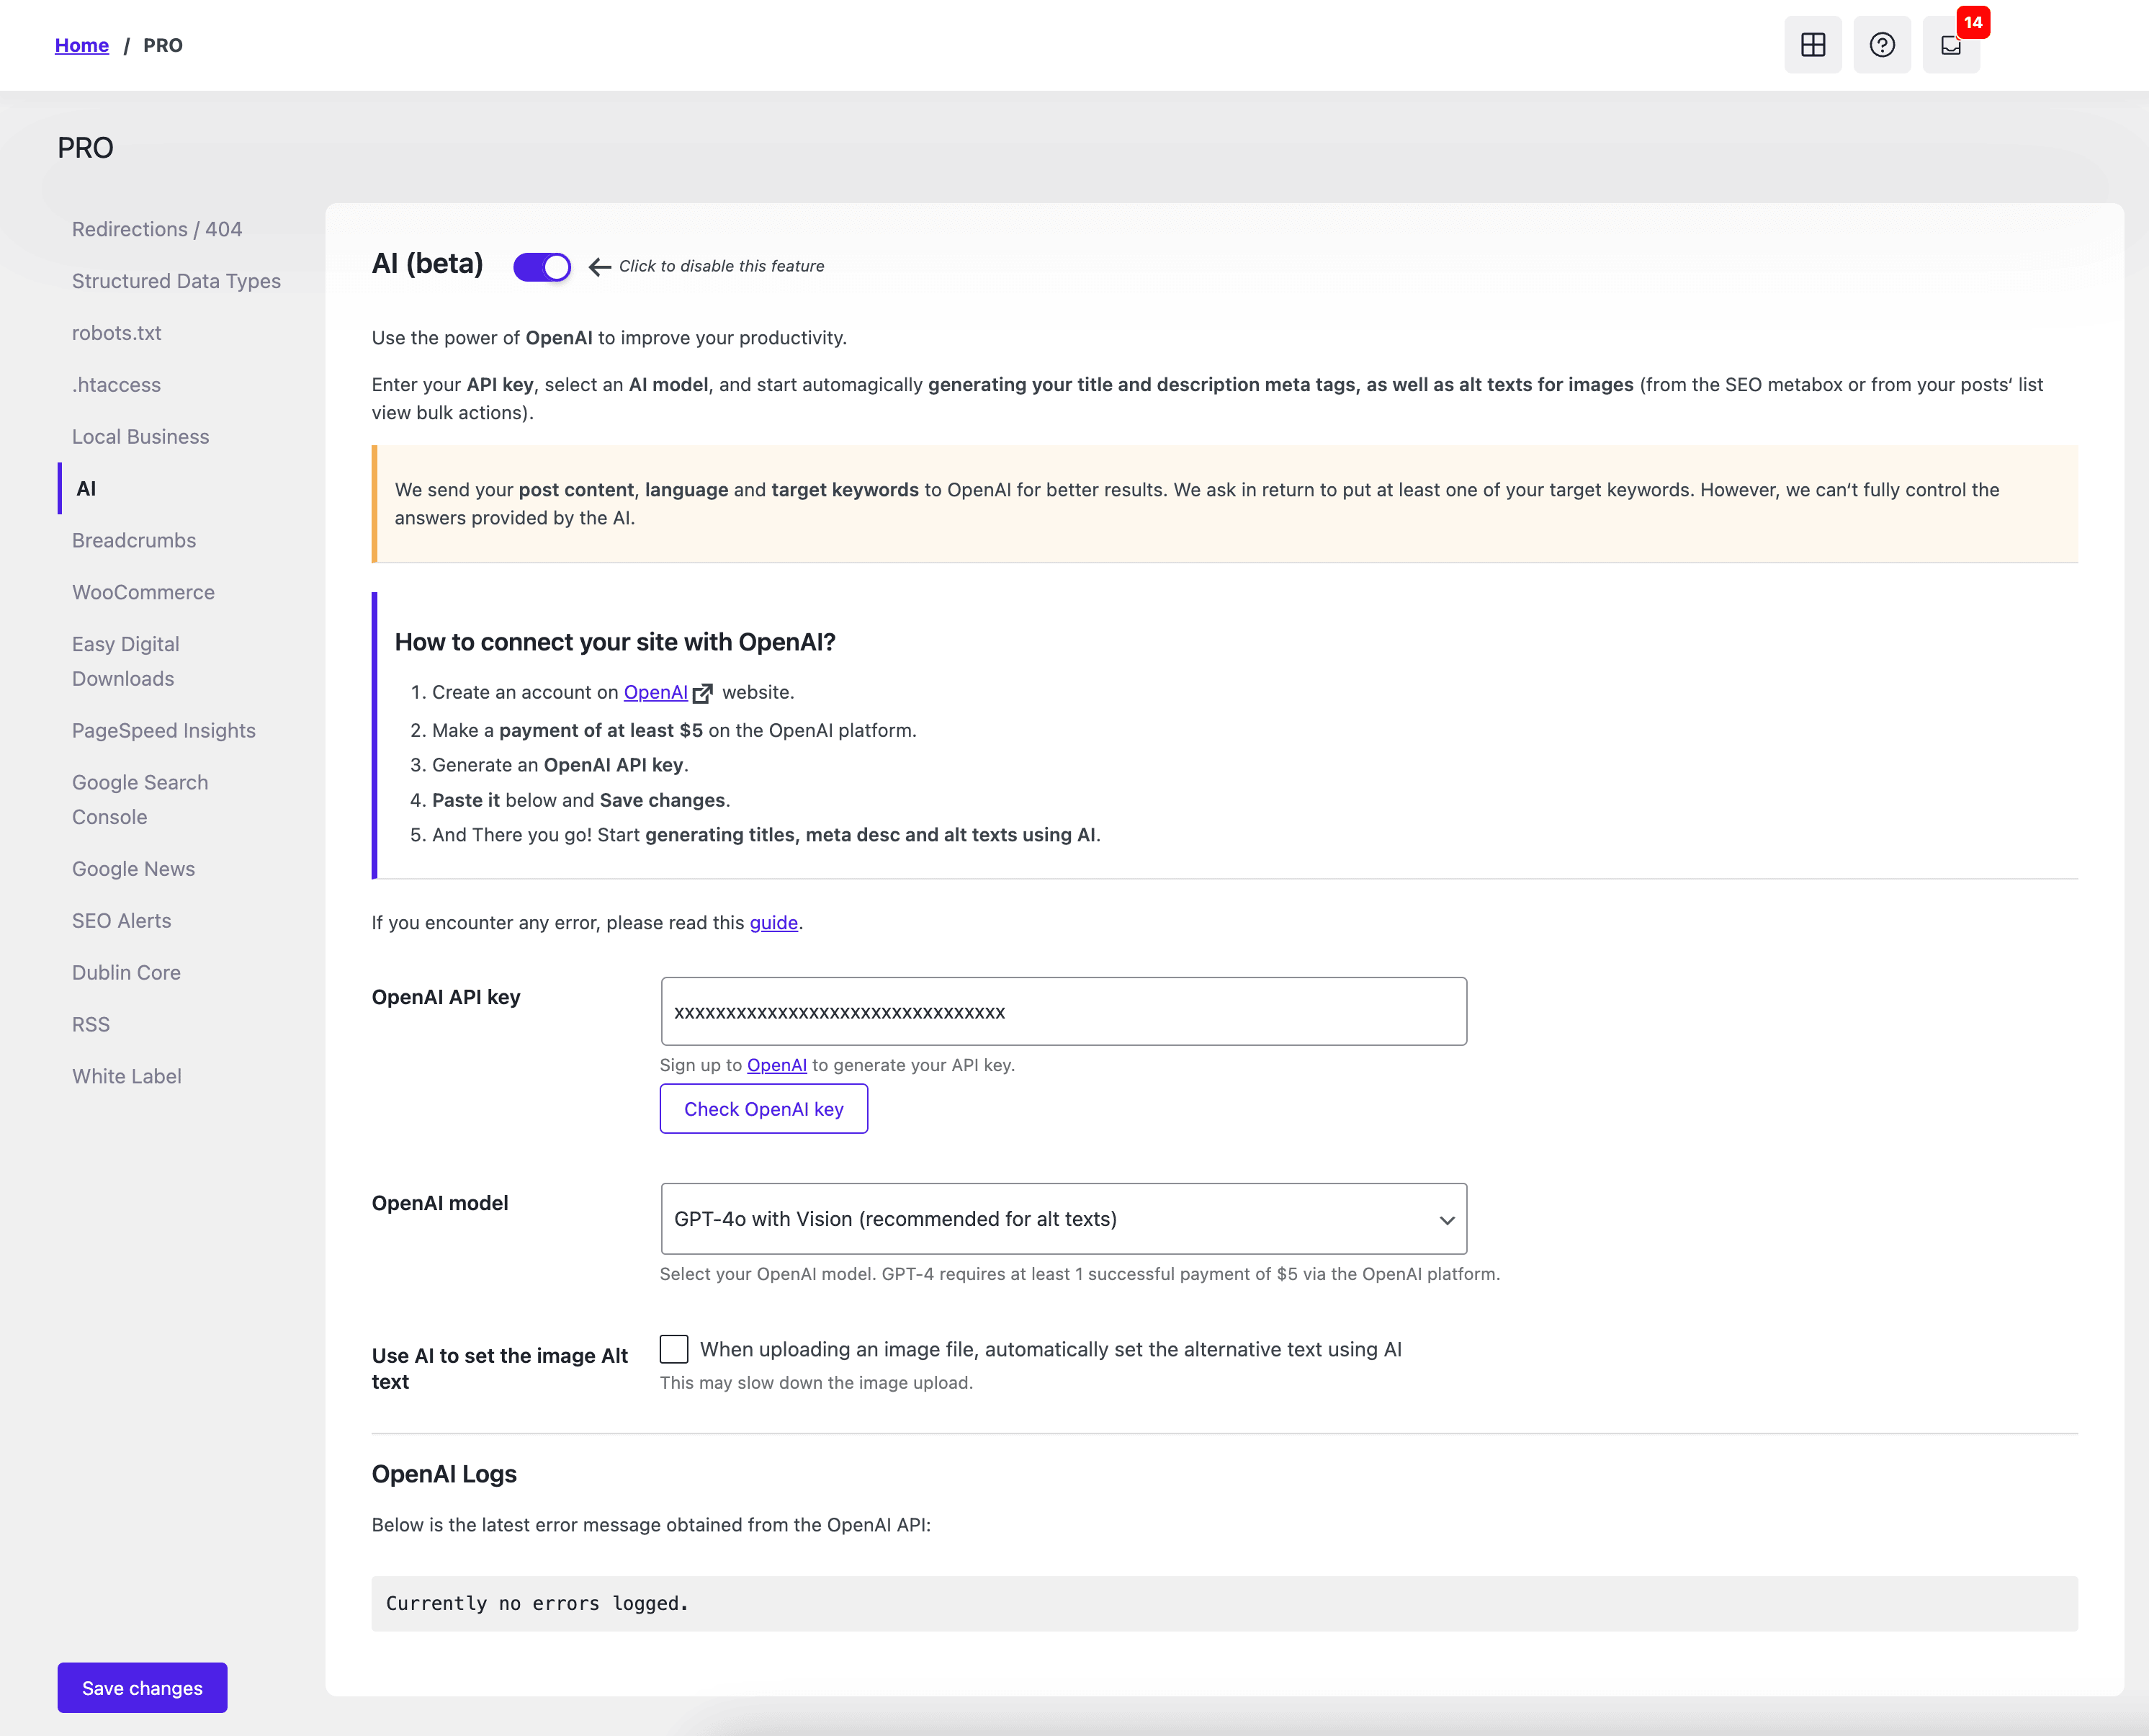Open Breadcrumbs settings tab
2149x1736 pixels.
coord(134,541)
